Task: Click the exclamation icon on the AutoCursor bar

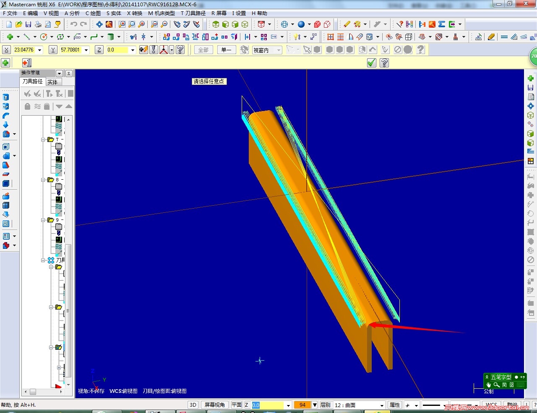Action: click(x=154, y=50)
